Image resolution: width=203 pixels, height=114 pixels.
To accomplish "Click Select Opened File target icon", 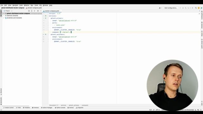I will tap(29, 11).
